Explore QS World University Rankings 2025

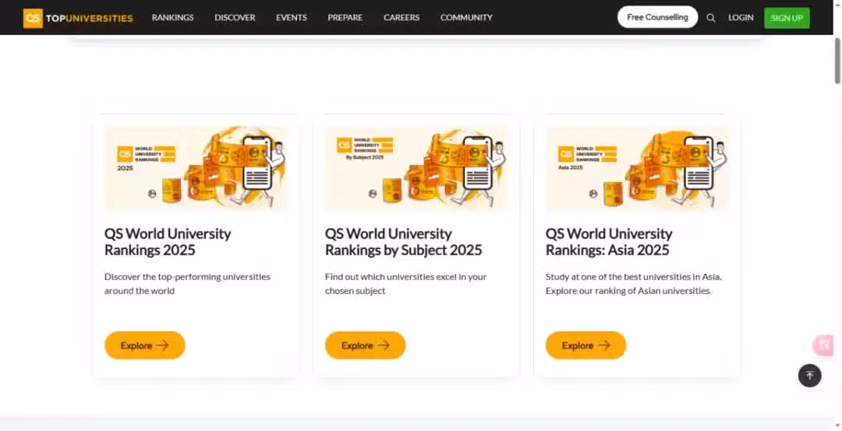(x=144, y=345)
